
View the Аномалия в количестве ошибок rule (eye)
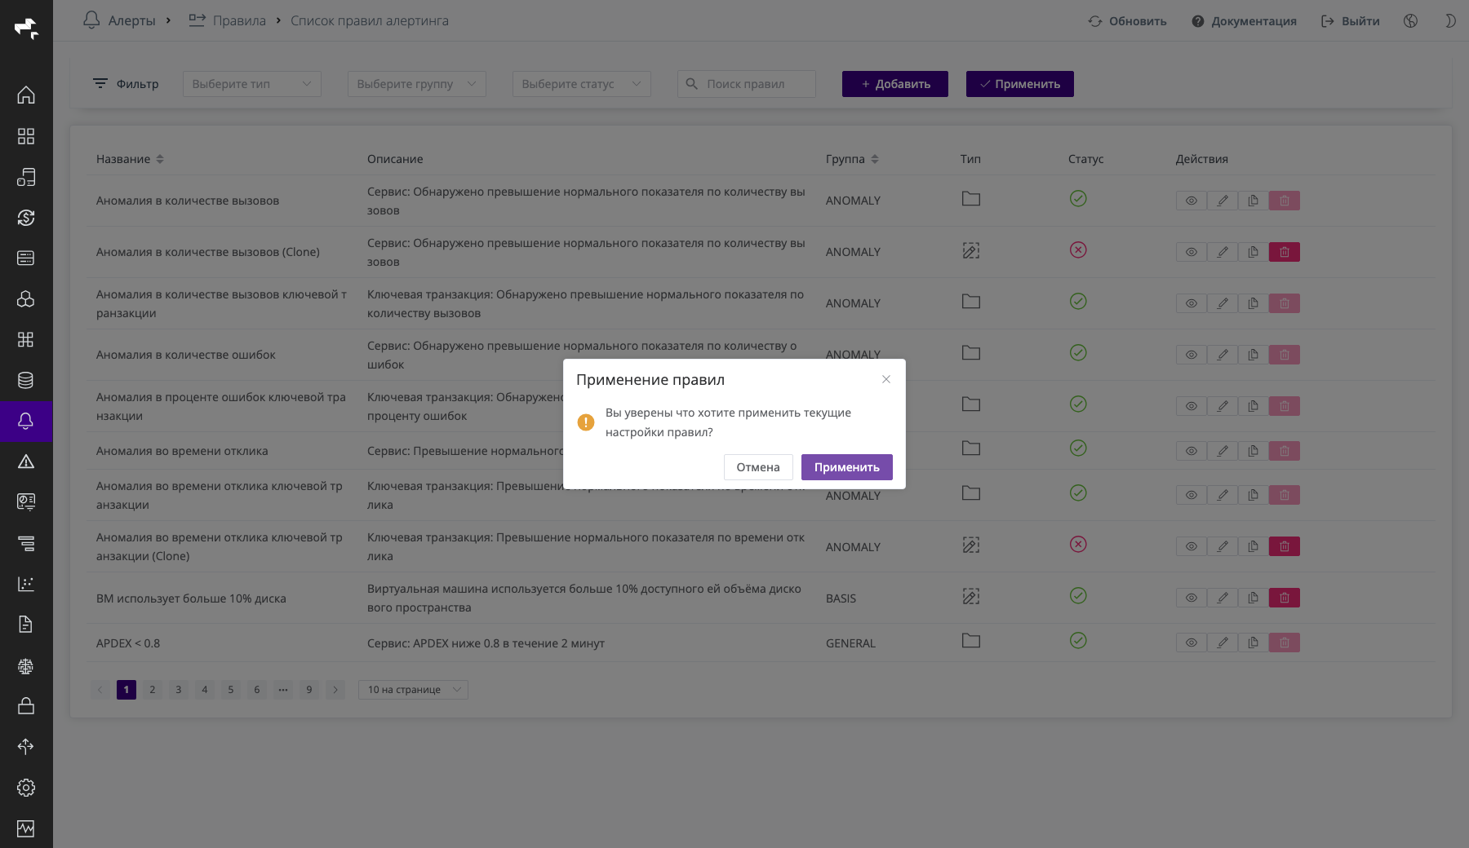click(x=1192, y=355)
